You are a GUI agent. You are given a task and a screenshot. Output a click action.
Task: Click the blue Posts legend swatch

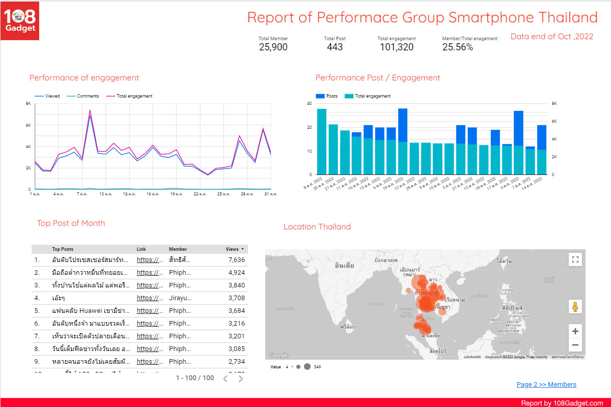tap(320, 96)
